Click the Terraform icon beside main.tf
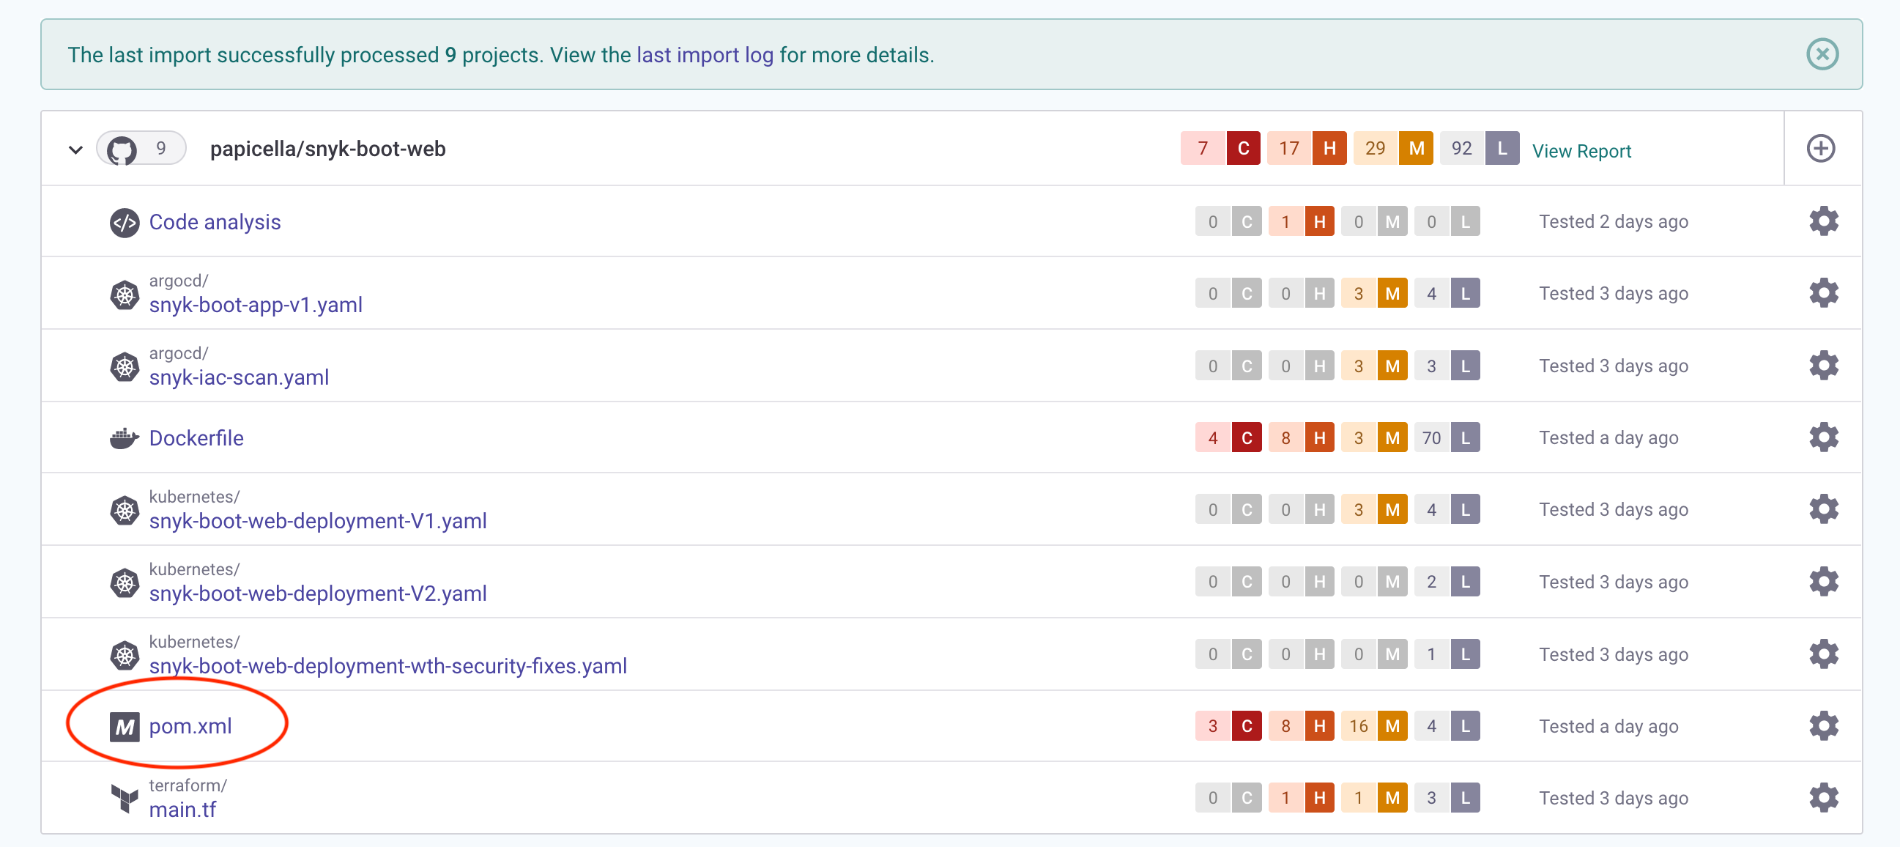The image size is (1900, 847). (124, 798)
